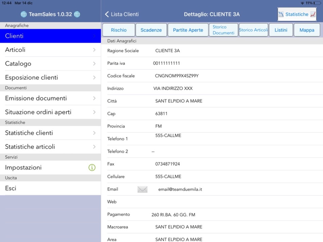Tap the info icon next to Impostazioni
323x242 pixels.
point(92,167)
